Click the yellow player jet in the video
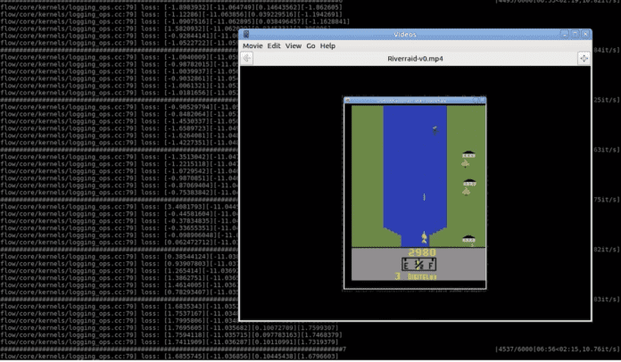 [423, 237]
